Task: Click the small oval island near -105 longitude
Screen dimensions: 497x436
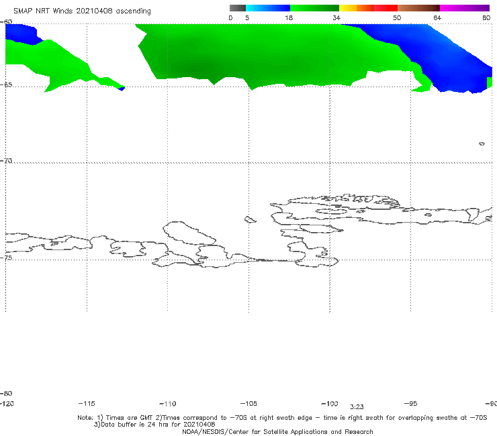Action: 250,219
